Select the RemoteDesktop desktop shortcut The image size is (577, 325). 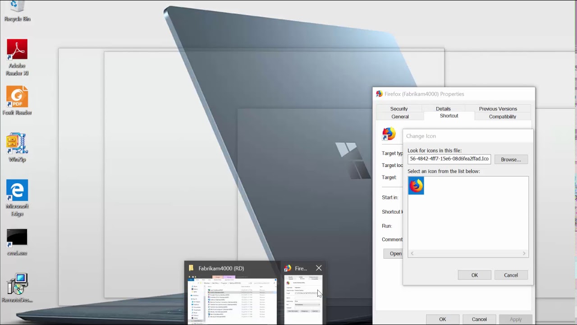click(17, 288)
